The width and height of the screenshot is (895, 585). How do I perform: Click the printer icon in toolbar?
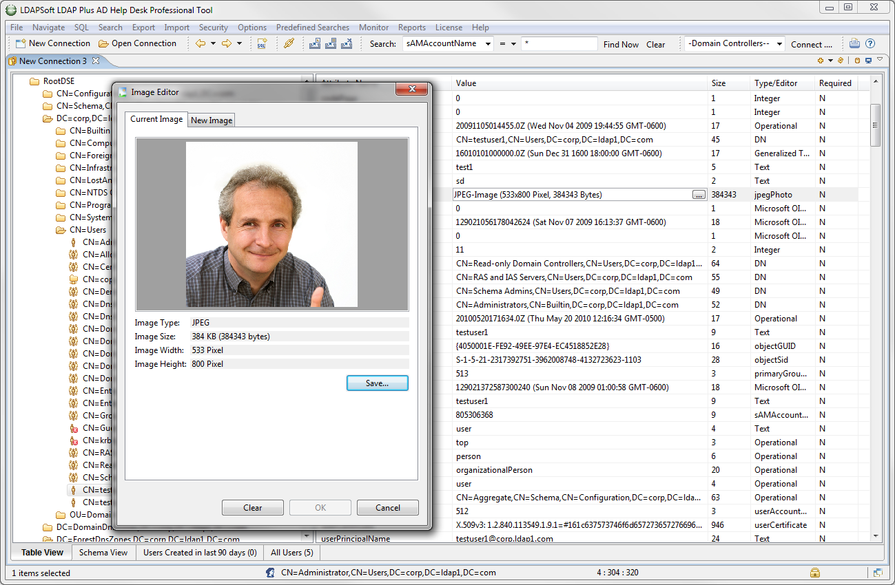point(854,43)
